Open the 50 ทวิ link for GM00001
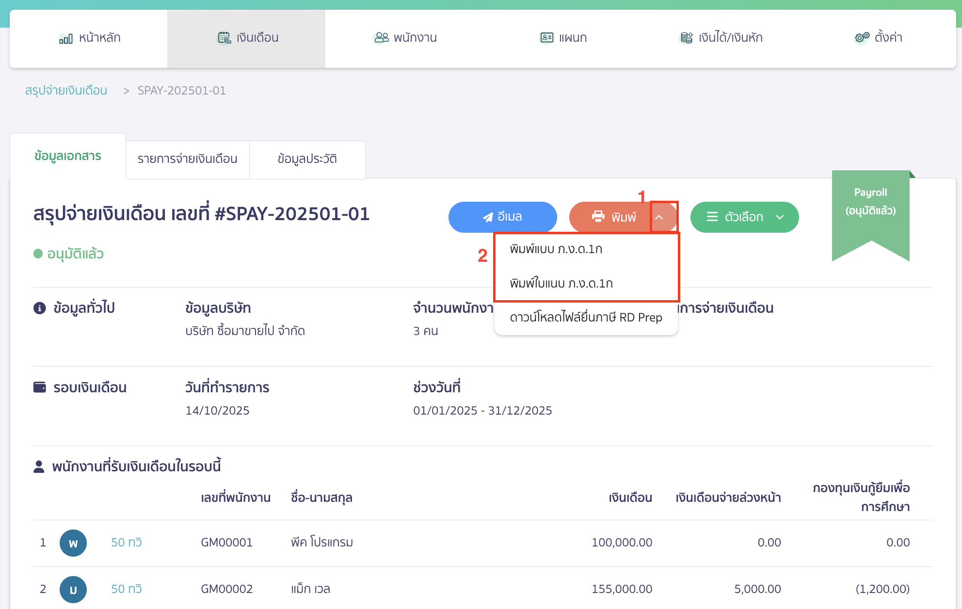The width and height of the screenshot is (962, 609). click(127, 543)
